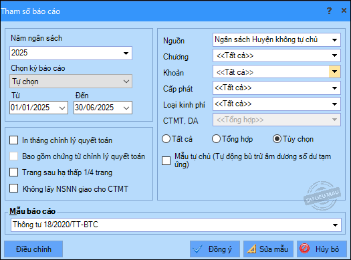The width and height of the screenshot is (351, 260).
Task: Open the Chọn kỳ báo cáo dropdown
Action: (126, 82)
